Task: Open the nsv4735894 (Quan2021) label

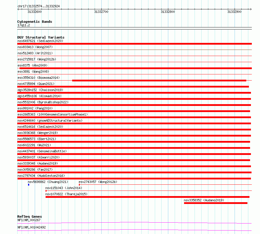Action: coord(36,84)
